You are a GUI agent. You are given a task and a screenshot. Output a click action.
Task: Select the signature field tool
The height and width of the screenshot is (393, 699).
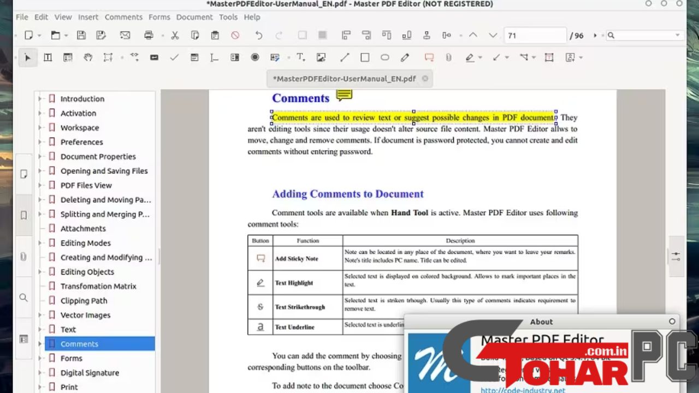[x=275, y=57]
